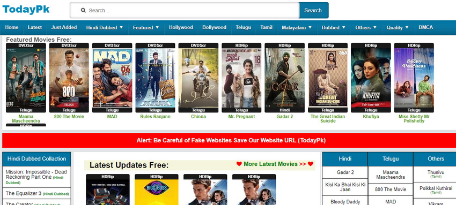The height and width of the screenshot is (205, 456).
Task: Open the Tamil navigation item
Action: pyautogui.click(x=267, y=27)
